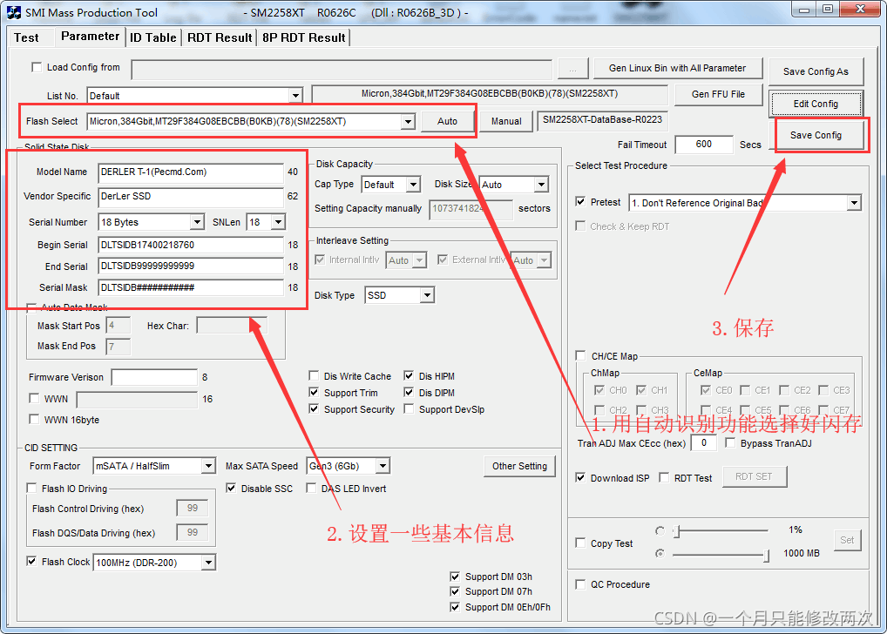Click the Gen FFU File button
Viewport: 887px width, 634px height.
(x=718, y=94)
